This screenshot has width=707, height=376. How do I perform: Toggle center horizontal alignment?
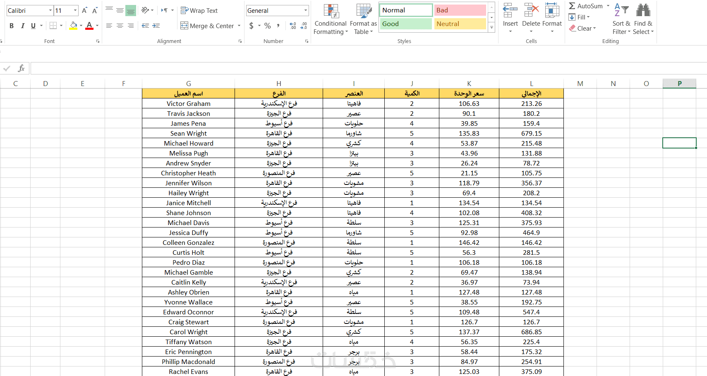[x=120, y=26]
